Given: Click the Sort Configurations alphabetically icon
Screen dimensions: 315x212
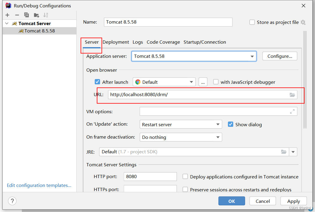Looking at the screenshot, I should click(x=46, y=15).
